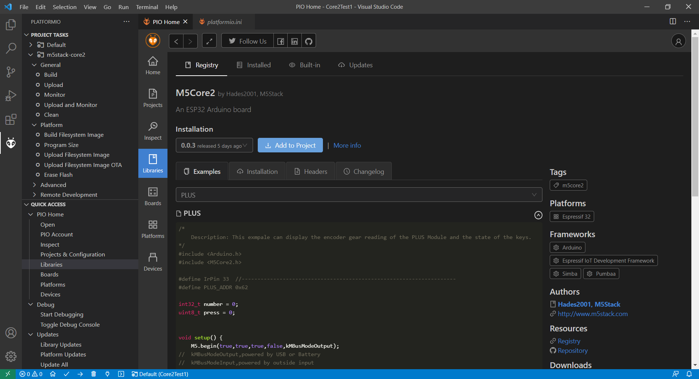Open PlatformIO from the activity bar
Screen dimensions: 699x379
click(x=11, y=143)
